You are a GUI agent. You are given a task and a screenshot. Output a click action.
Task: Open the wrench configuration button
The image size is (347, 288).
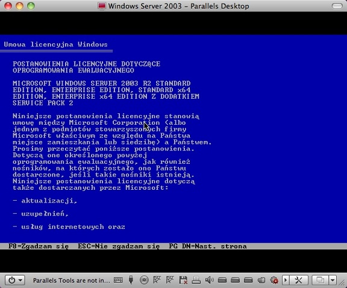299,280
